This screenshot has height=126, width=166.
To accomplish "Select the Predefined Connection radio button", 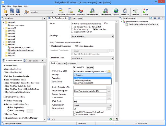I will click(51, 46).
